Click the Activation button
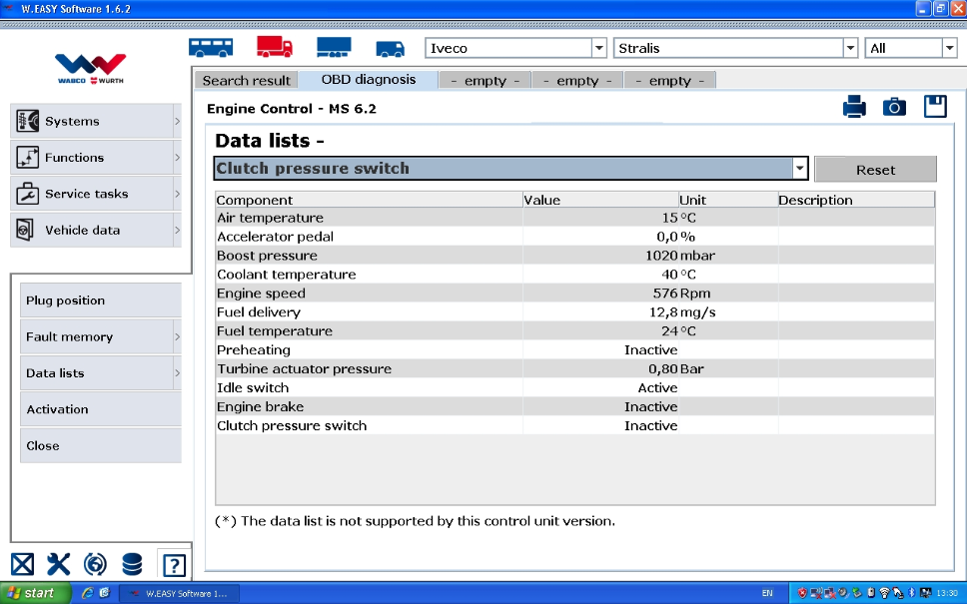This screenshot has height=604, width=967. pos(101,409)
